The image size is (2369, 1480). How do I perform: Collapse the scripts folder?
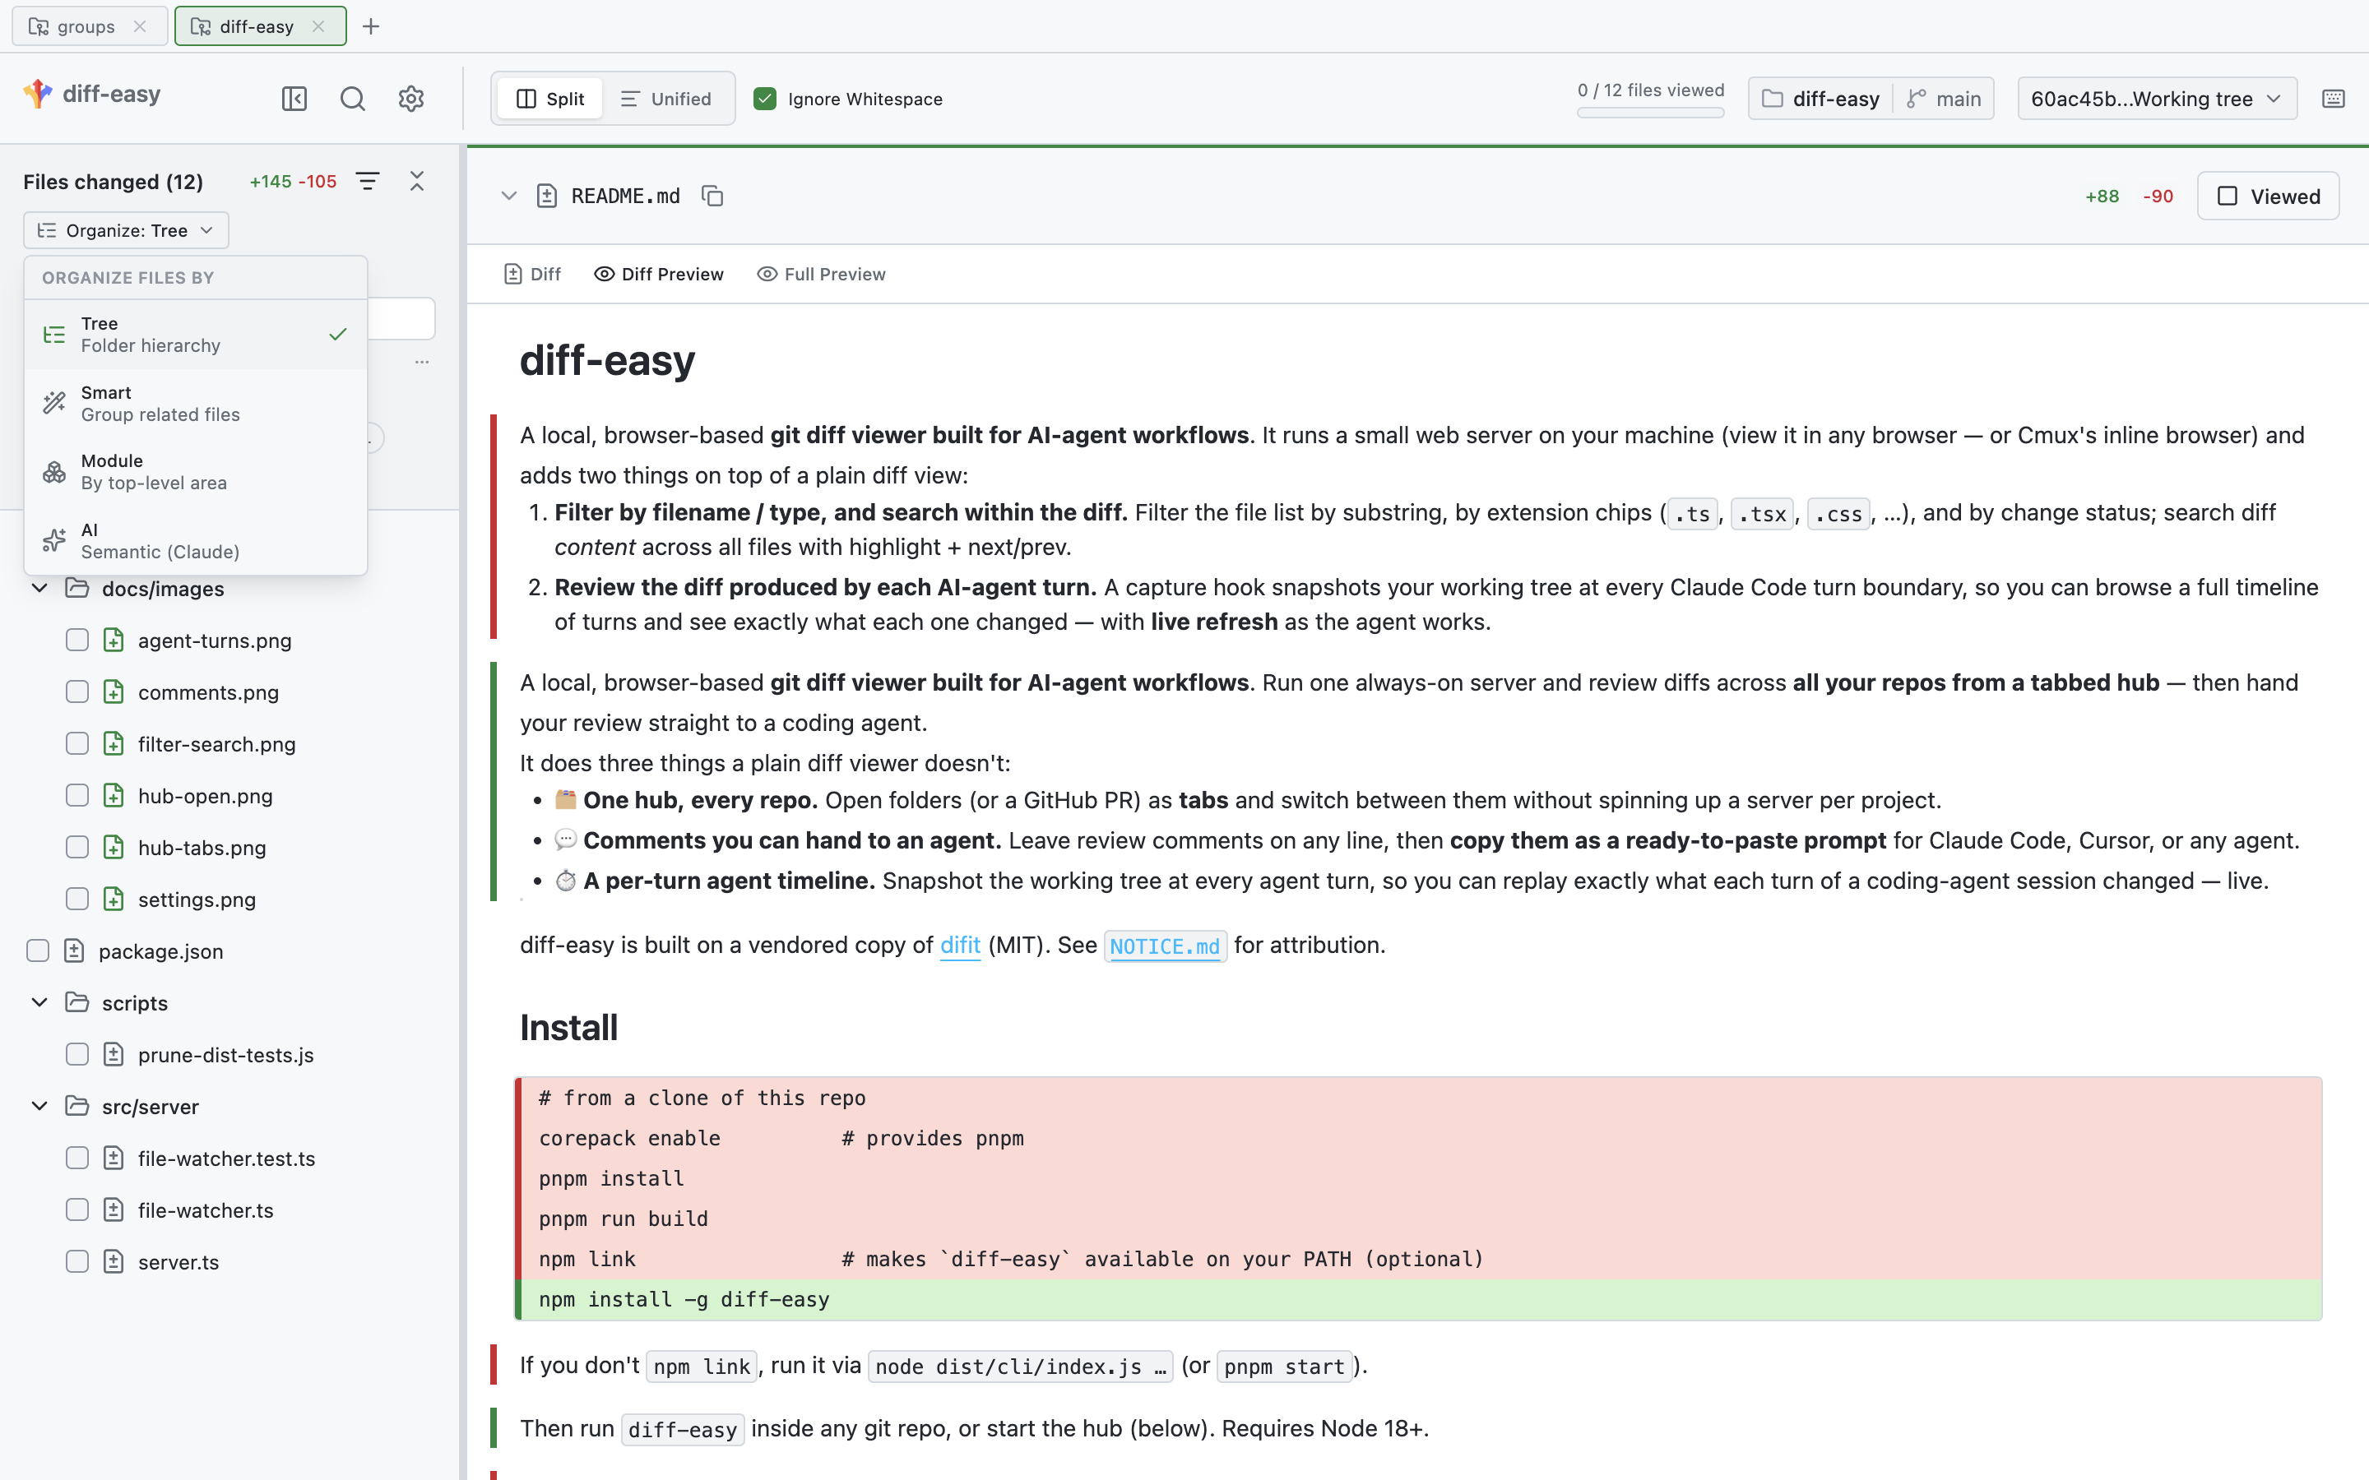click(39, 1002)
